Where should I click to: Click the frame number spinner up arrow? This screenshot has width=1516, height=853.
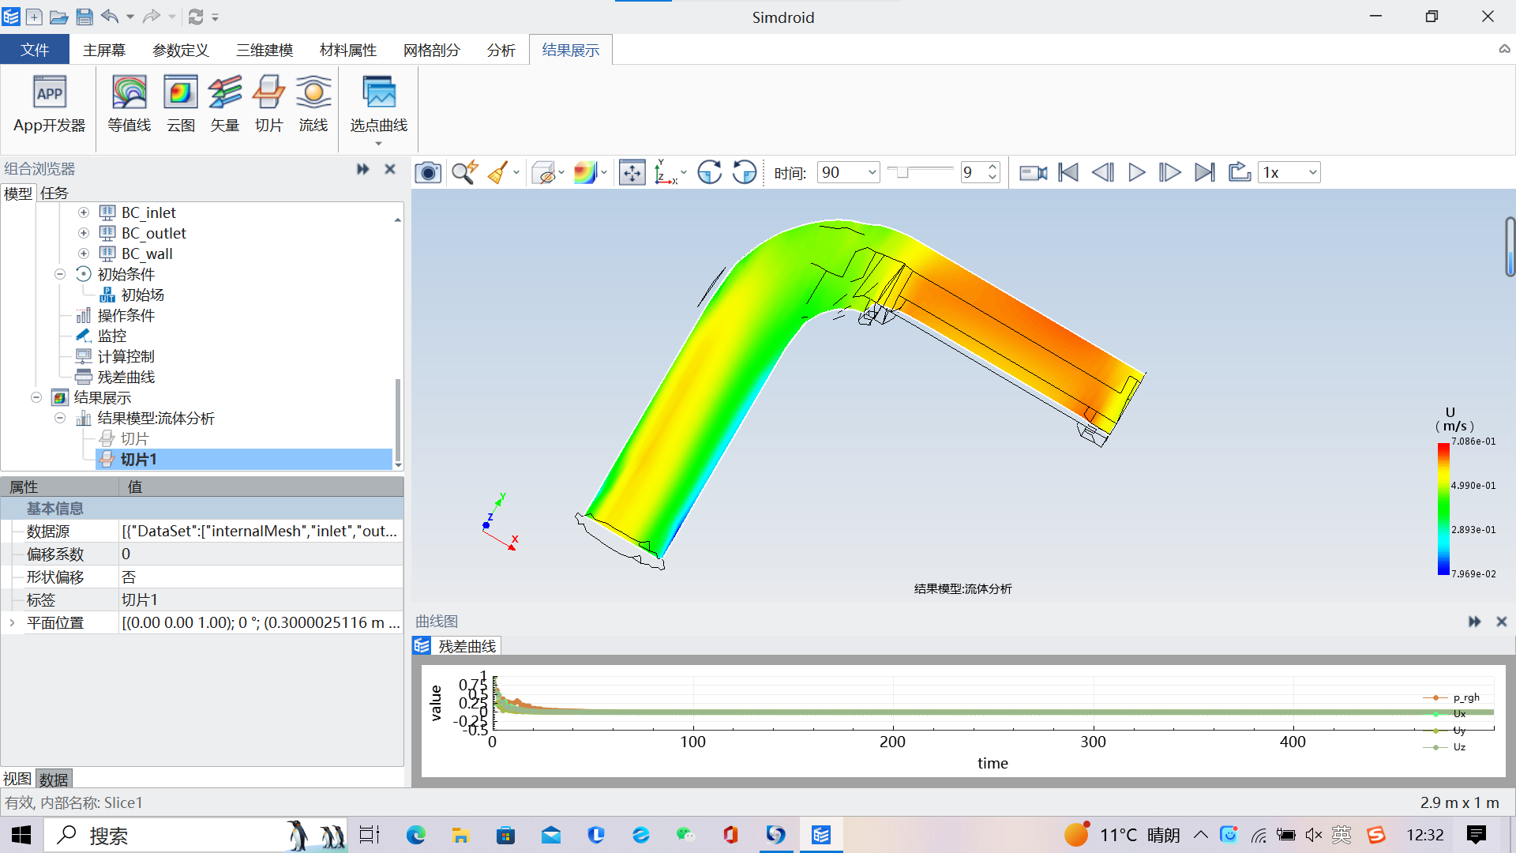point(993,167)
